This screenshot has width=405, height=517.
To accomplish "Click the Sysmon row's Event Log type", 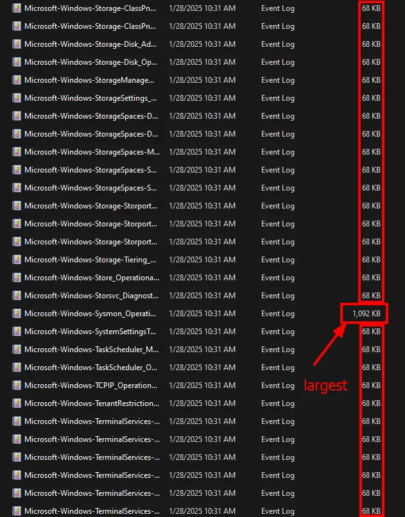I will tap(278, 314).
